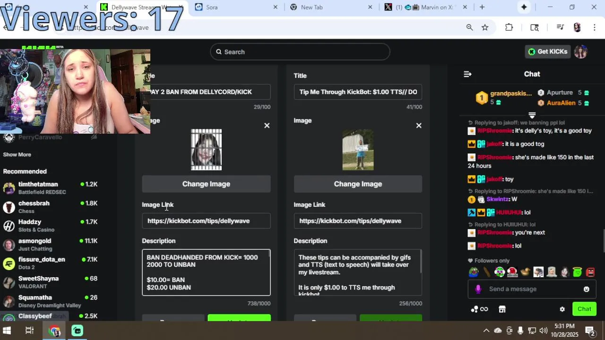Send message with green Chat button
Viewport: 605px width, 340px height.
(584, 309)
